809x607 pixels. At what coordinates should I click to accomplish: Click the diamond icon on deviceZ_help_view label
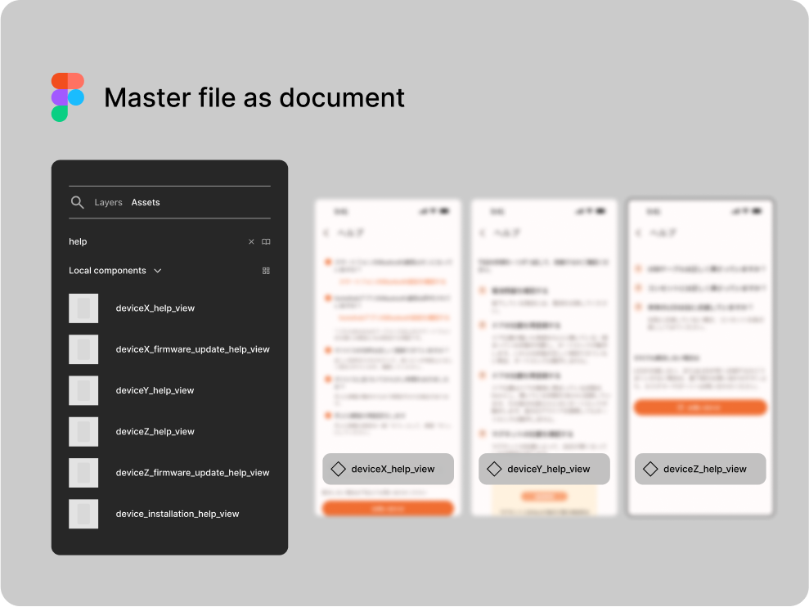(x=651, y=469)
